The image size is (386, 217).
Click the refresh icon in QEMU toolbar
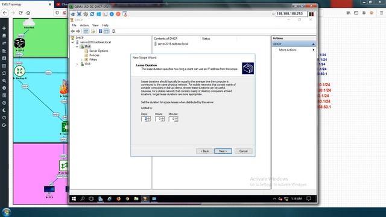92,14
